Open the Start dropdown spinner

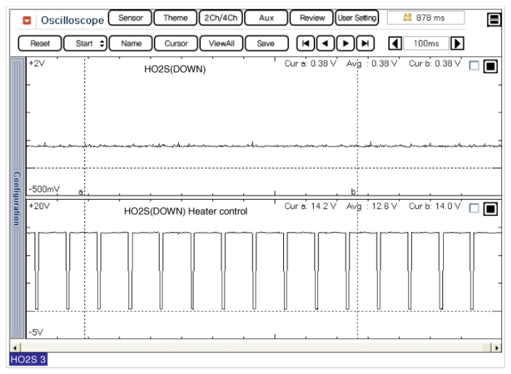click(102, 44)
